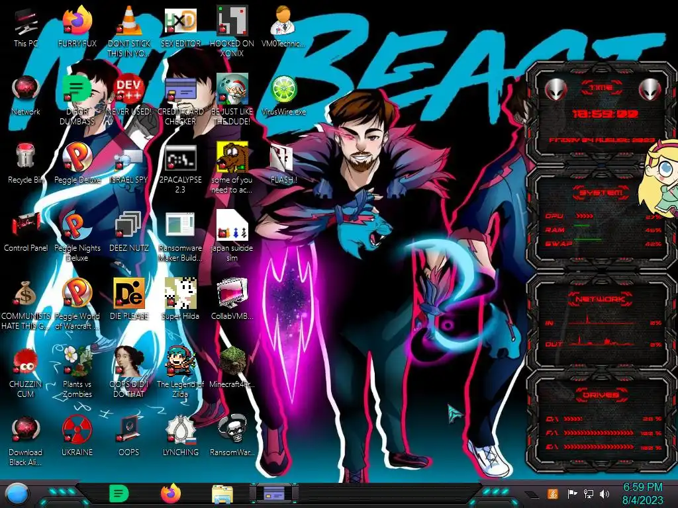The height and width of the screenshot is (508, 678).
Task: Open the Download Black Ali... shortcut
Action: click(26, 441)
